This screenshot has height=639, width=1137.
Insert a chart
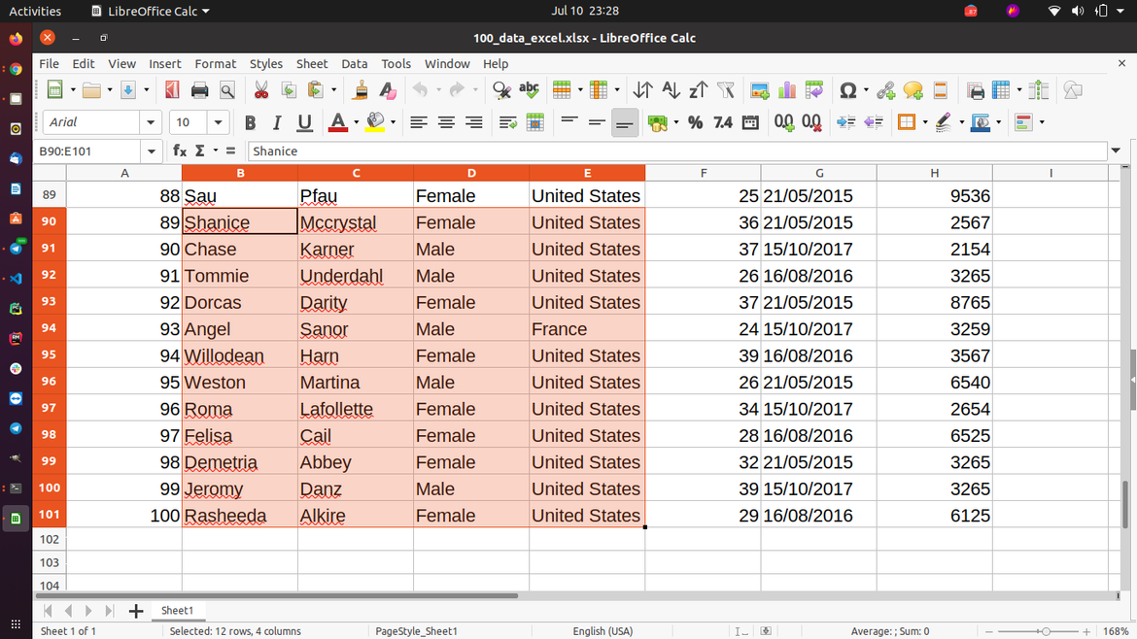787,89
